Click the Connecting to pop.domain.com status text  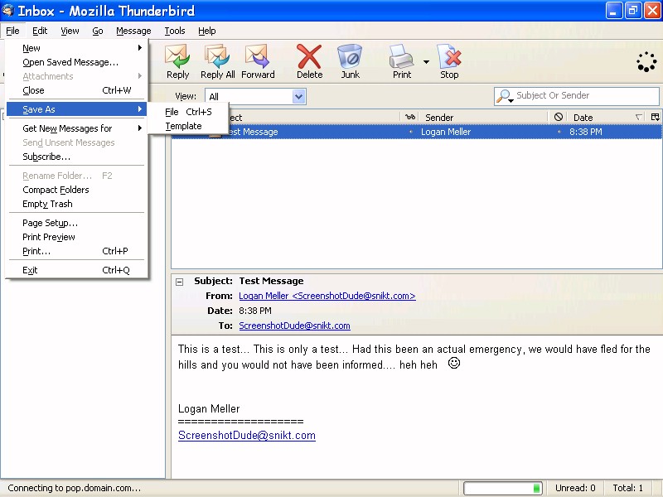point(74,488)
